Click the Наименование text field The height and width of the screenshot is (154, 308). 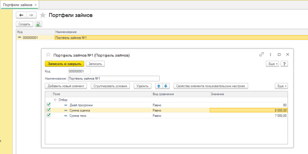coord(114,78)
